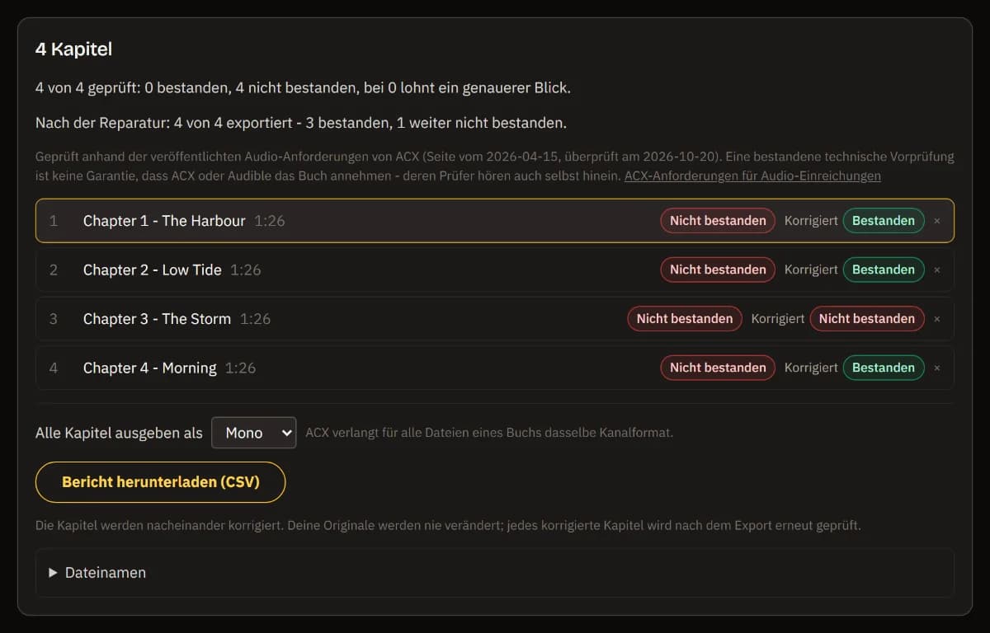This screenshot has width=990, height=633.
Task: Click the first 'Nicht bestanden' badge for Chapter 4
Action: (718, 368)
